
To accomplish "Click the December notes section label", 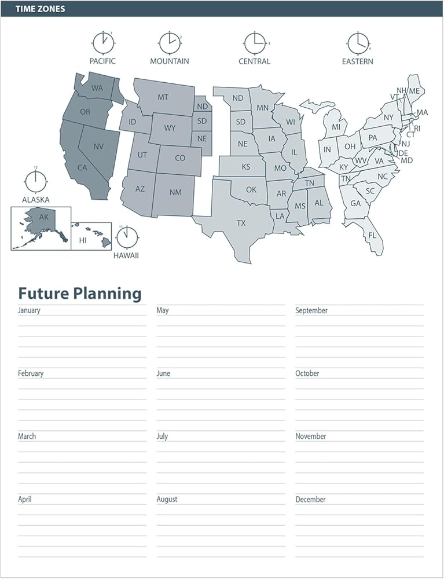I will [x=310, y=500].
